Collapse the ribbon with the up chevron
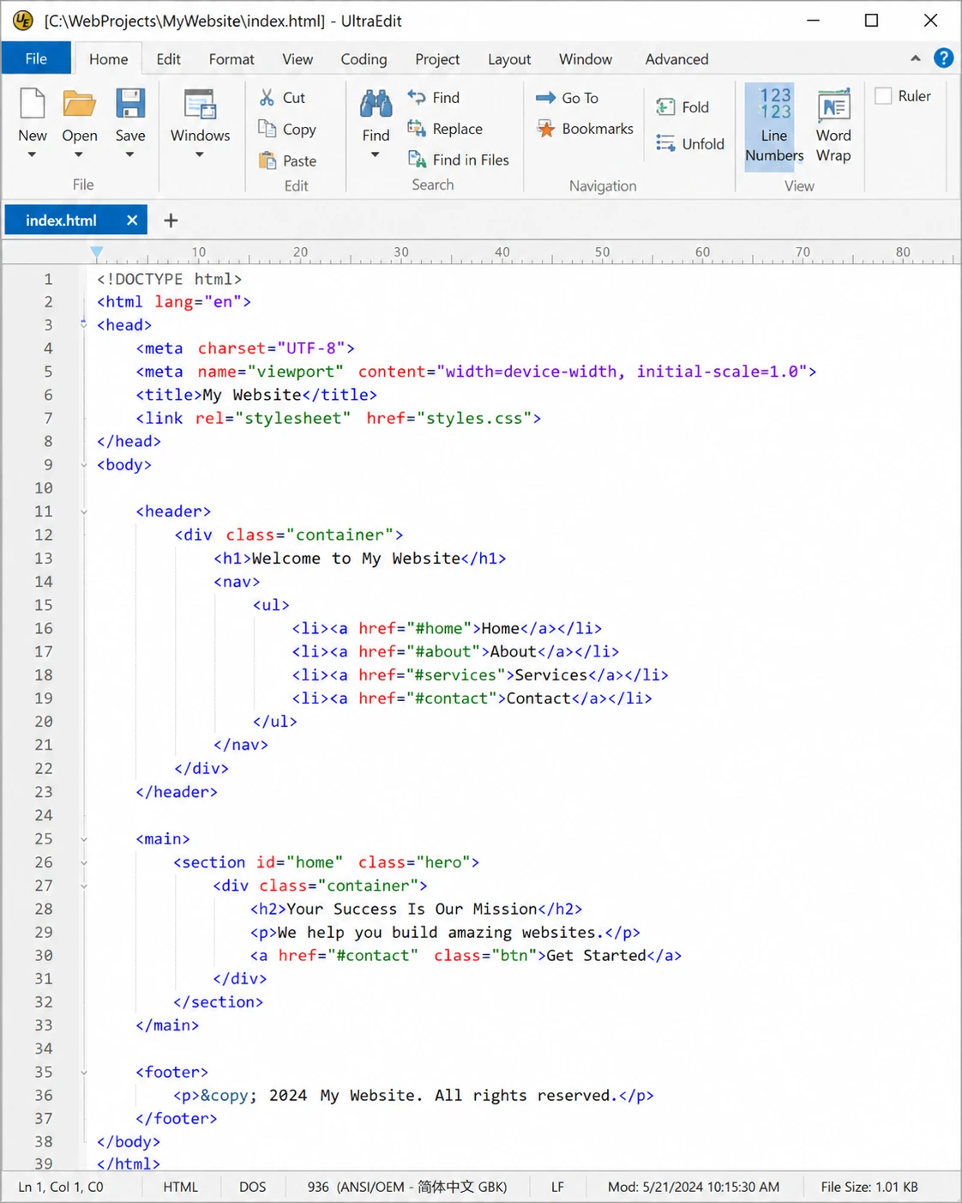Image resolution: width=962 pixels, height=1203 pixels. click(x=915, y=58)
